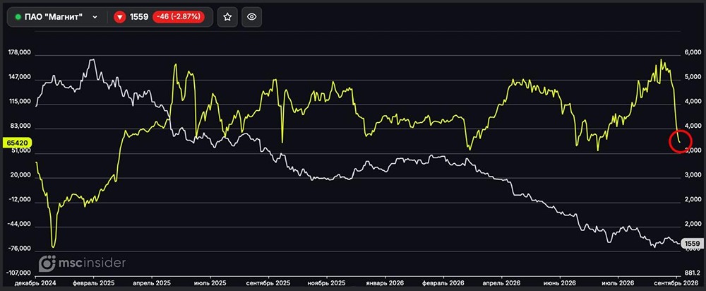The image size is (706, 291).
Task: Click the февраль 2026 date label
Action: coord(443,283)
